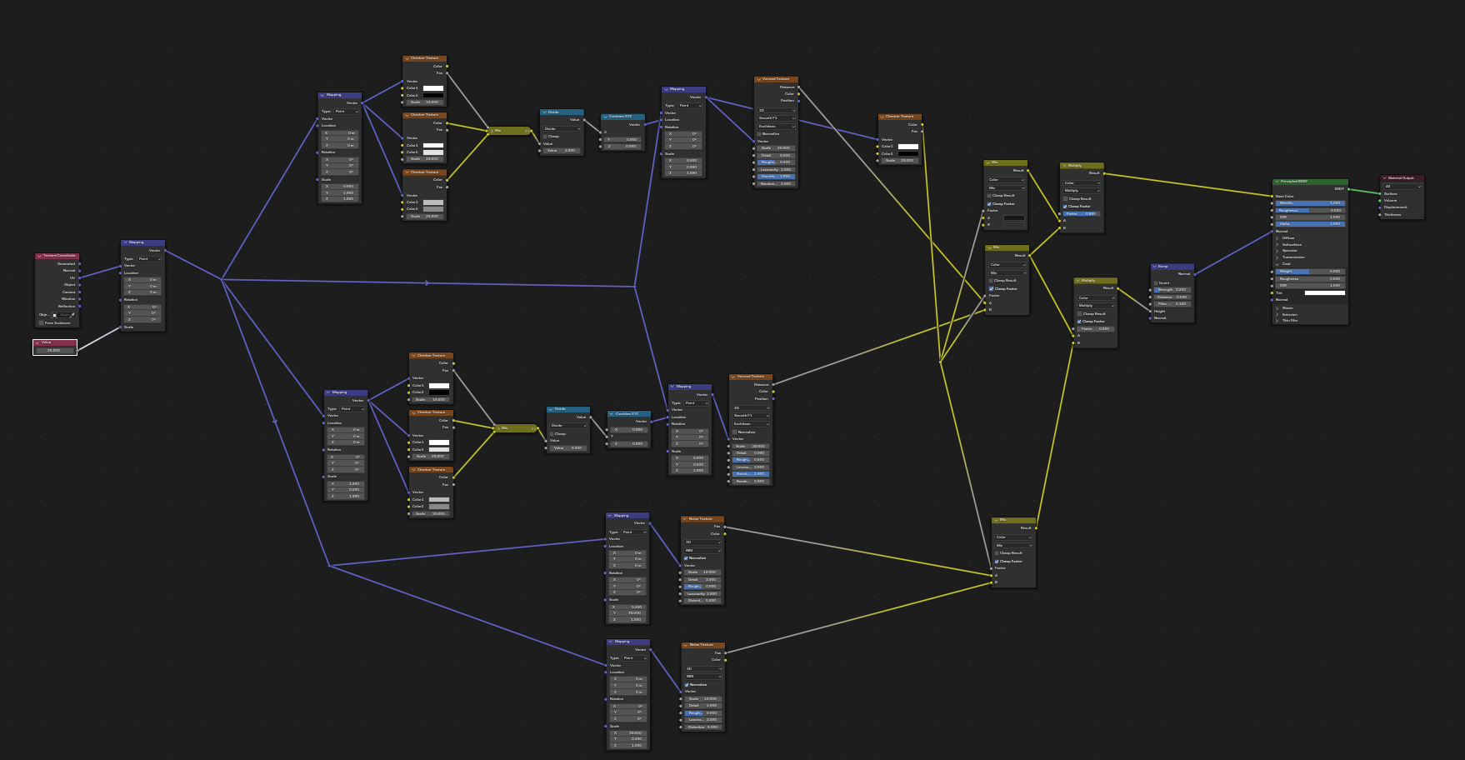Click the Value node number field

coord(54,351)
